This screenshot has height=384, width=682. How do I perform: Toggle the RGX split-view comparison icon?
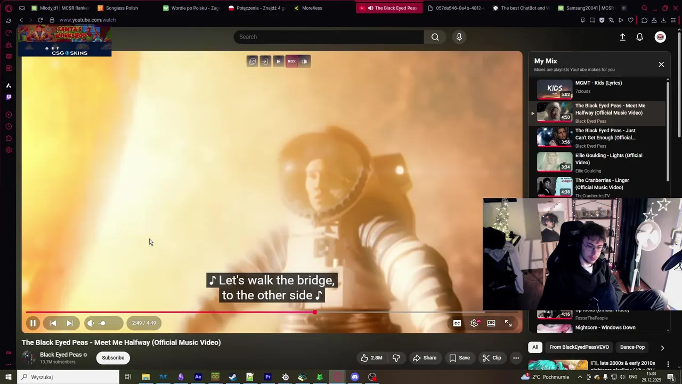[304, 61]
